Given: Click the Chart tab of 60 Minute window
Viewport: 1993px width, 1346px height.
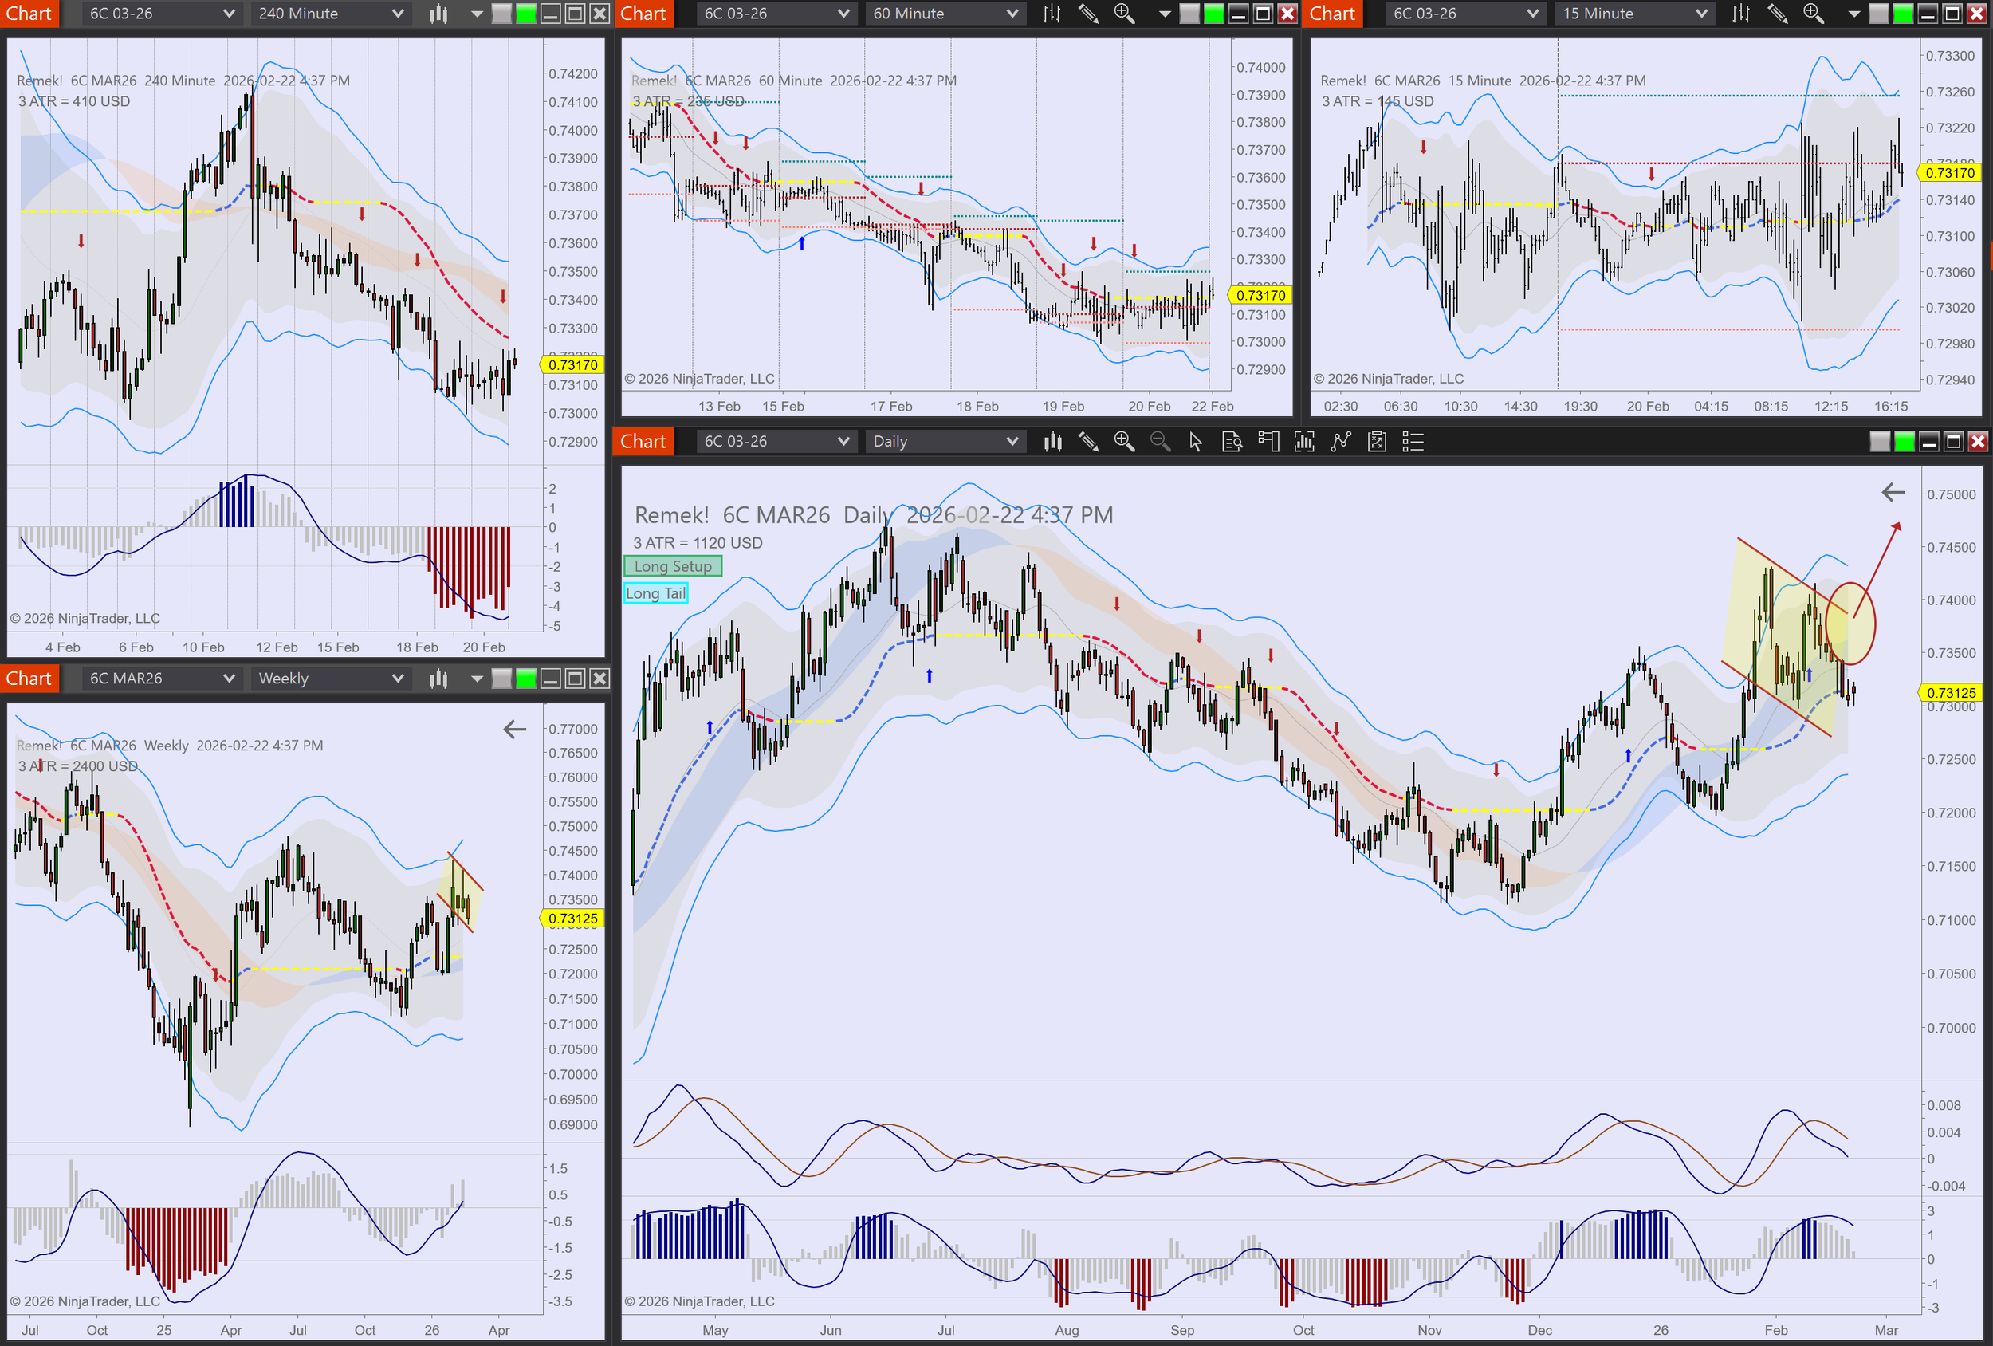Looking at the screenshot, I should pos(643,14).
